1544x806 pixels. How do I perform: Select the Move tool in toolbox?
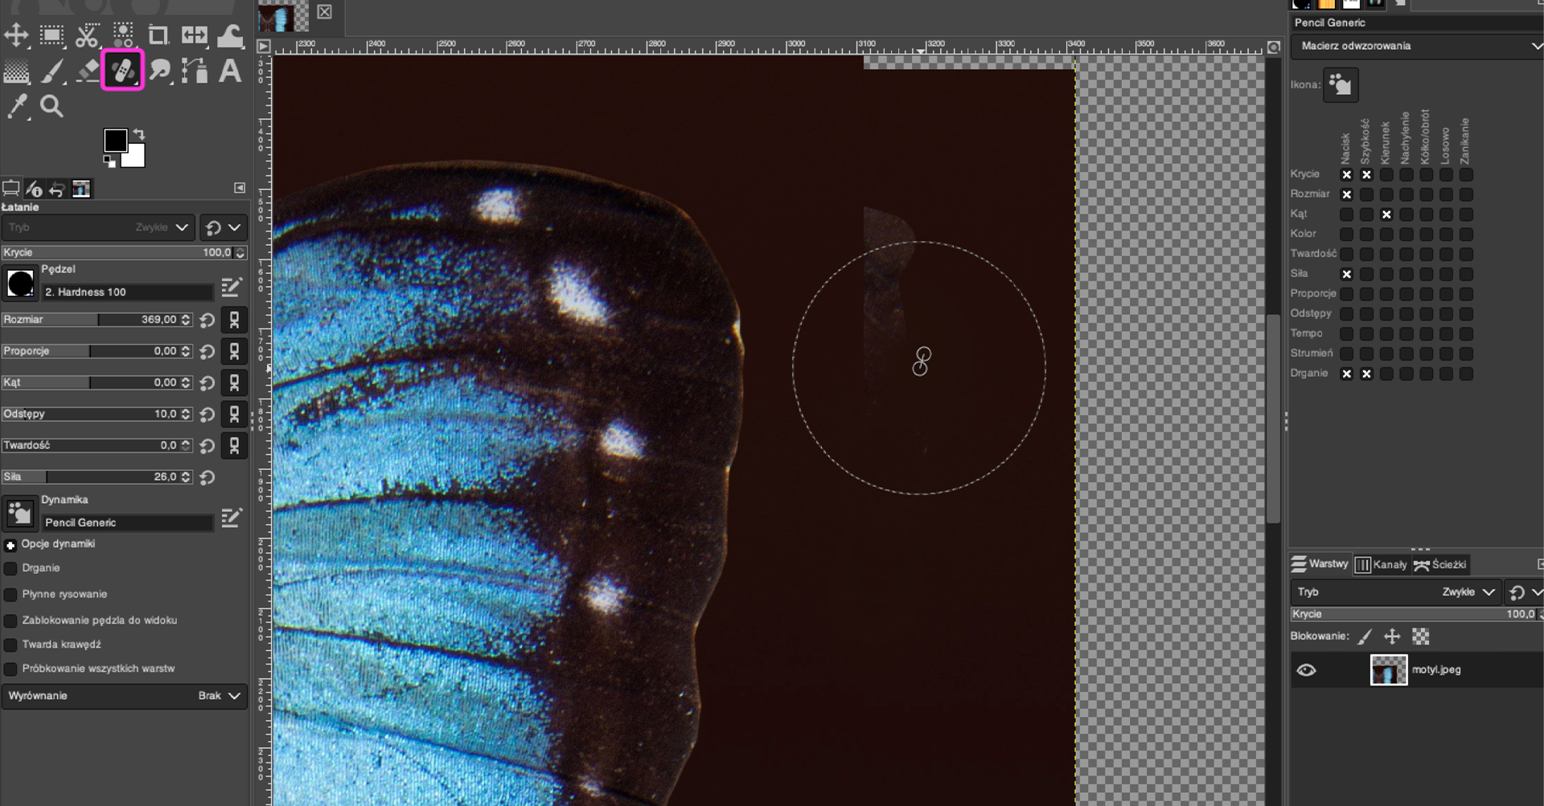(16, 35)
